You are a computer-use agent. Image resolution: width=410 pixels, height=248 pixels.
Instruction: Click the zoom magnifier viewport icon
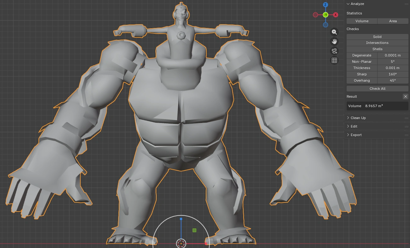coord(334,32)
